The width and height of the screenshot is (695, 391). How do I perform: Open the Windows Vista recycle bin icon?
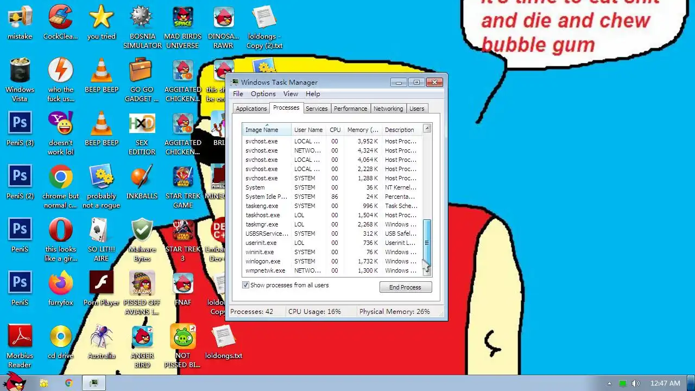click(x=20, y=80)
